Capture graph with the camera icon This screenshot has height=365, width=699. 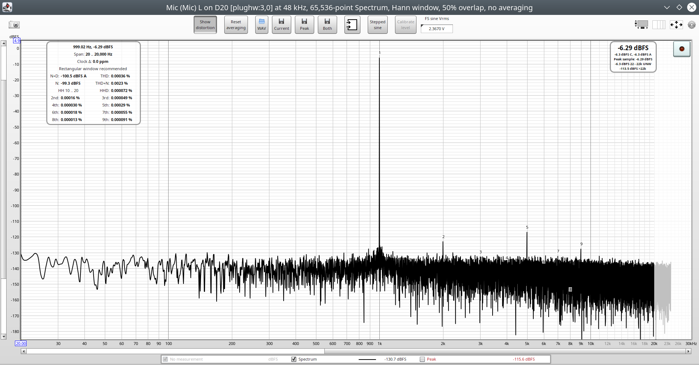tap(14, 25)
